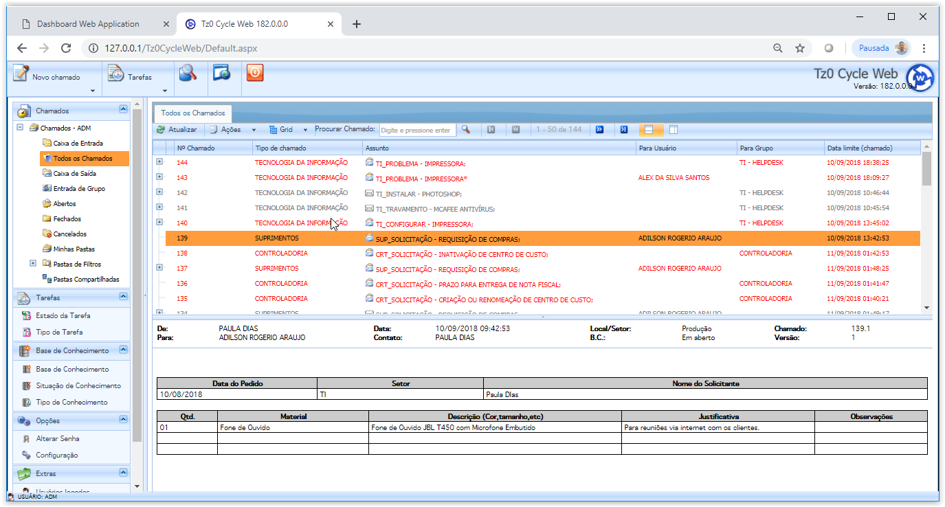Select the Todos os Chamados tab
Image resolution: width=945 pixels, height=507 pixels.
pos(192,113)
